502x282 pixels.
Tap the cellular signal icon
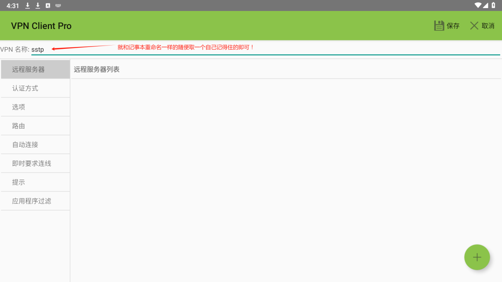coord(486,5)
